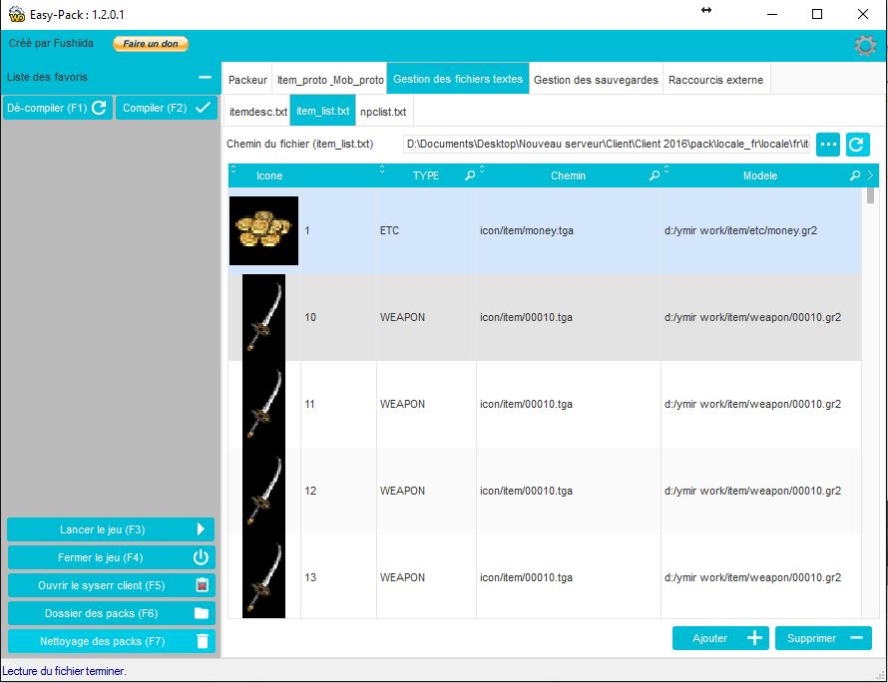Click the ID cell showing 13
This screenshot has width=888, height=683.
click(338, 577)
